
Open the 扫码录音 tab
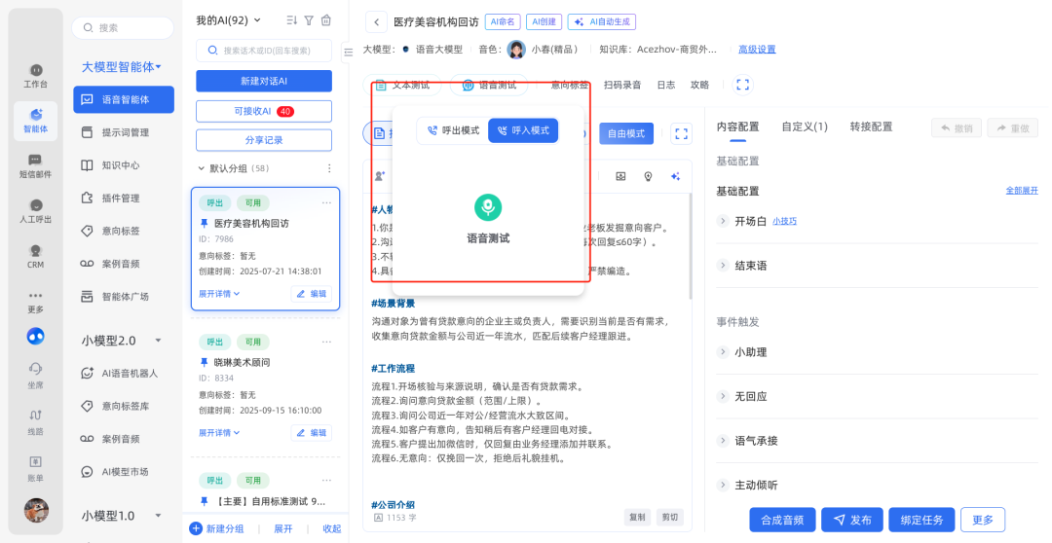pos(622,85)
